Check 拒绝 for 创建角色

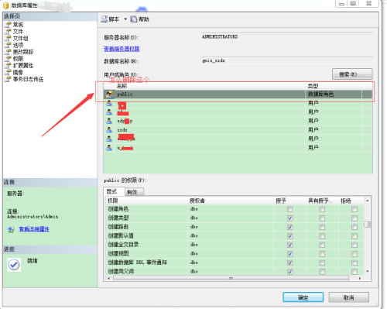tap(354, 209)
